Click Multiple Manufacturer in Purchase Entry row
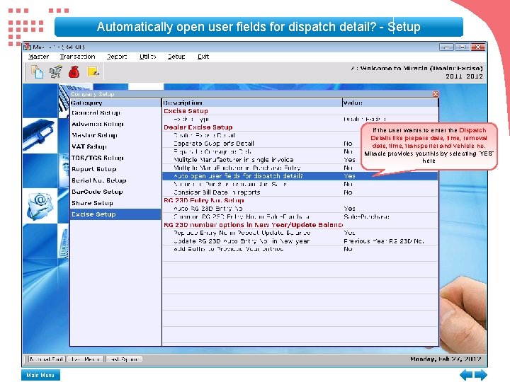510x382 pixels. (x=300, y=168)
